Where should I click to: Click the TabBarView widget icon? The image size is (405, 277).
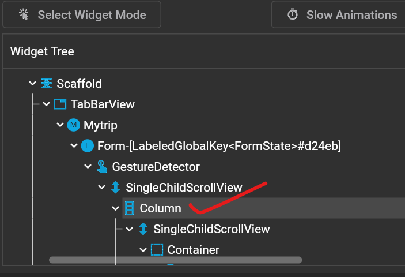60,104
